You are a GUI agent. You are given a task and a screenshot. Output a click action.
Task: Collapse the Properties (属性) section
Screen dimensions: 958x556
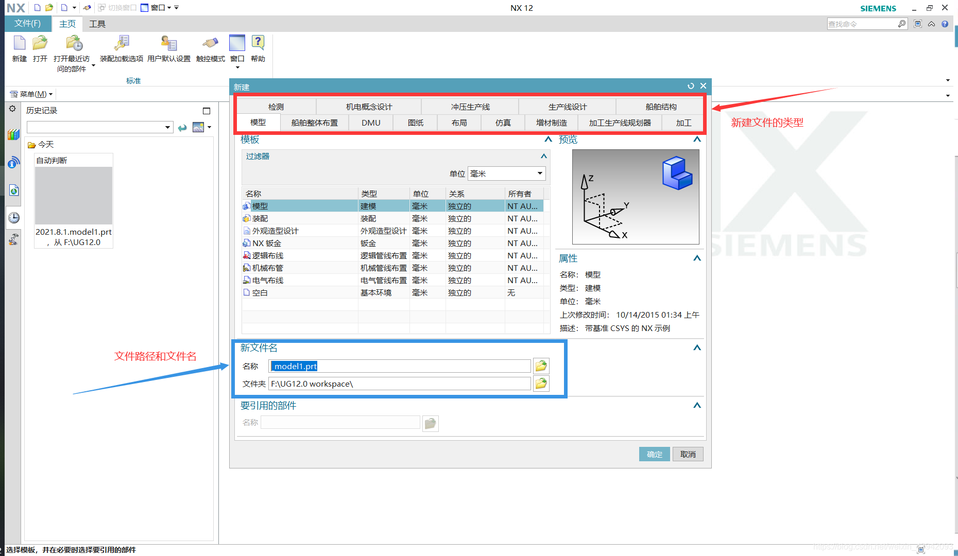(697, 258)
